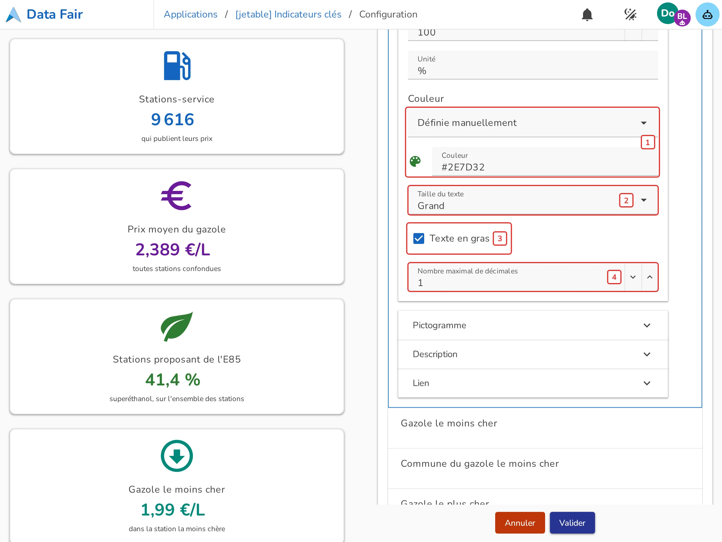Image resolution: width=722 pixels, height=542 pixels.
Task: Click the green leaf pictogram
Action: 177,326
